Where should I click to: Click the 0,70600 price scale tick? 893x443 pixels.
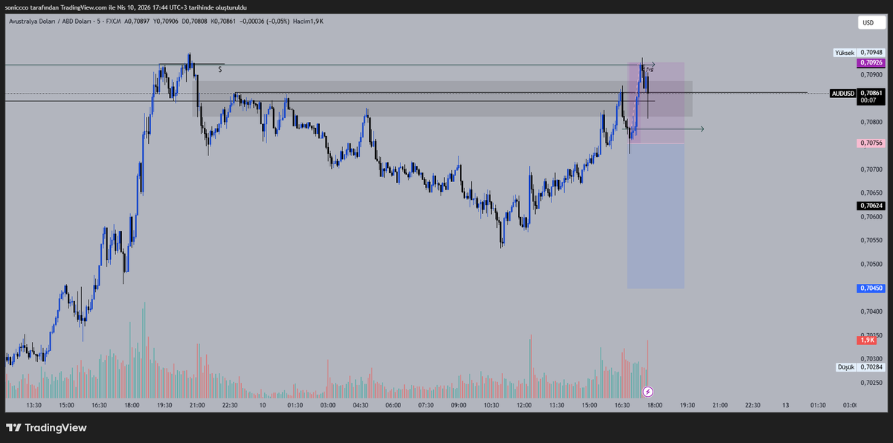(x=871, y=217)
